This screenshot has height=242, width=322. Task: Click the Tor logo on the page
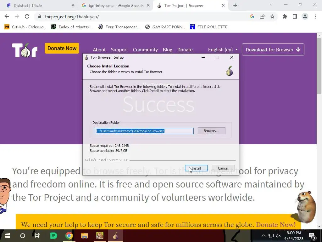[25, 50]
